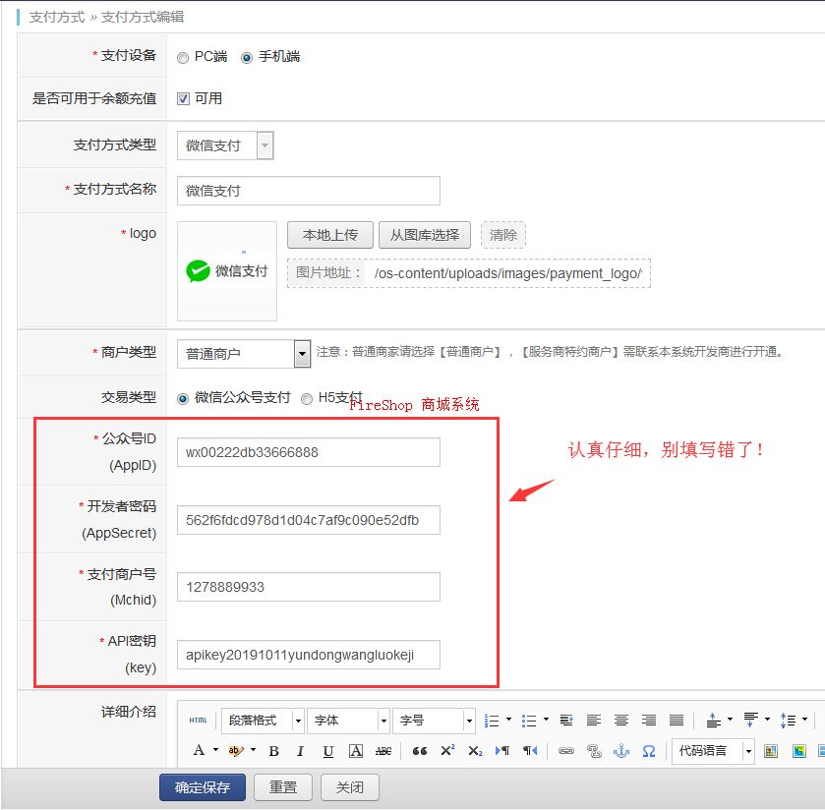Click the 从图库选择 button

pos(425,235)
